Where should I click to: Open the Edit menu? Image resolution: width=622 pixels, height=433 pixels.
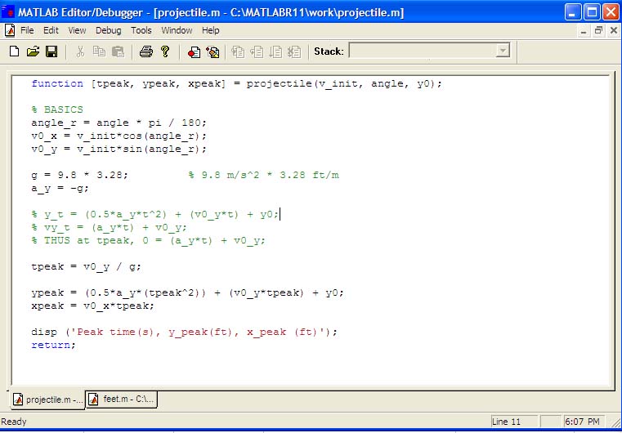[x=51, y=30]
